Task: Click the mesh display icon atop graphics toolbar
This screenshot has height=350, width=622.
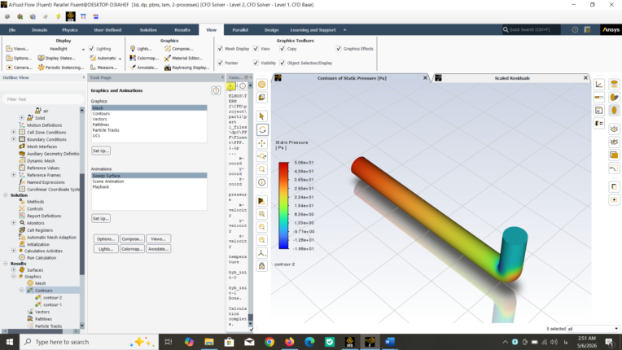Action: pos(262,85)
